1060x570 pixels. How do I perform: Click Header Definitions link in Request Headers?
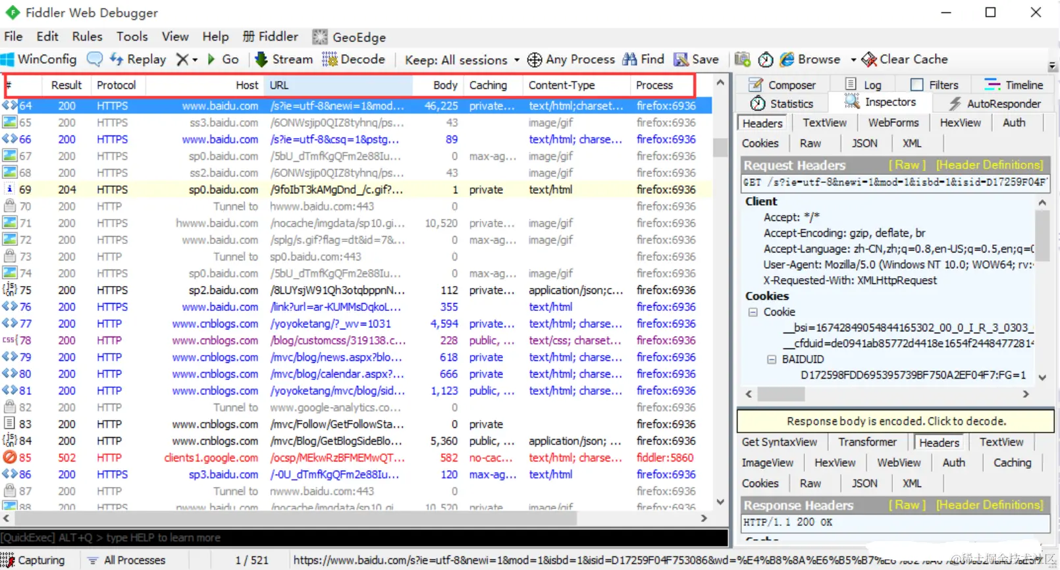pyautogui.click(x=990, y=165)
